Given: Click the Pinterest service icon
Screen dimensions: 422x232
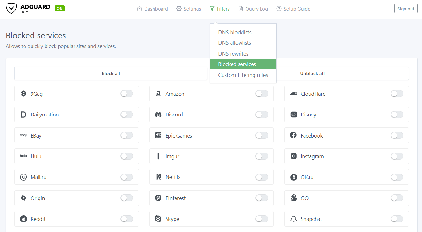Looking at the screenshot, I should coord(158,198).
